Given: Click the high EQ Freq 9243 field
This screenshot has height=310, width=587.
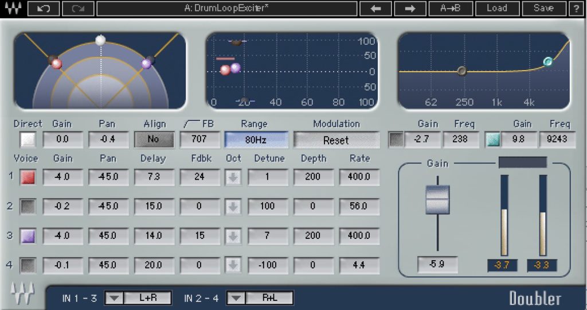Looking at the screenshot, I should [557, 139].
